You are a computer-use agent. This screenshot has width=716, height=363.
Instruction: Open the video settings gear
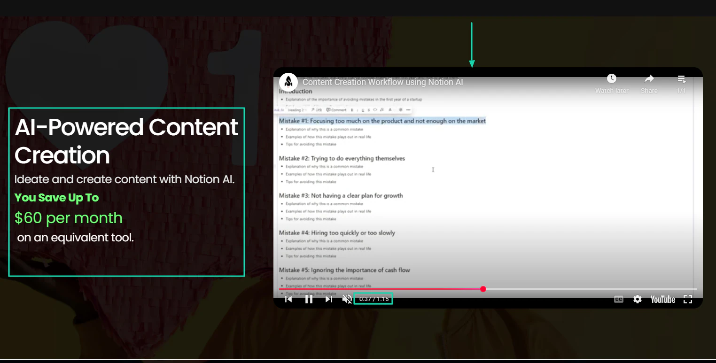point(638,299)
